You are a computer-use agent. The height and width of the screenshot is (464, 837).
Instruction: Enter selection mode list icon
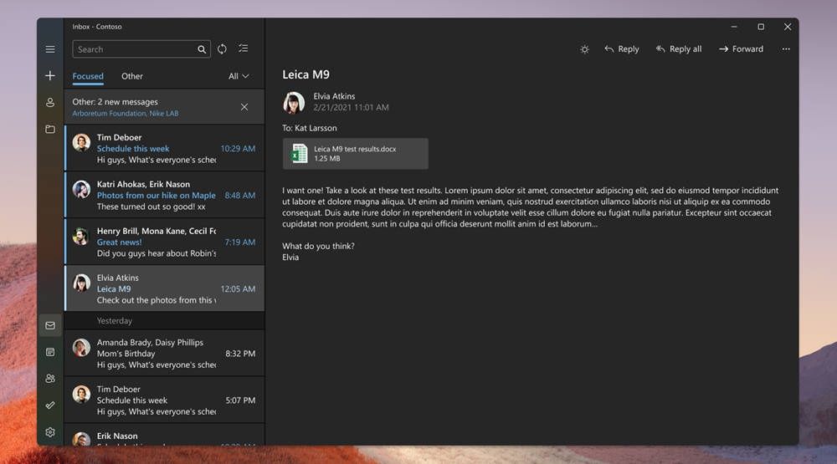(244, 48)
